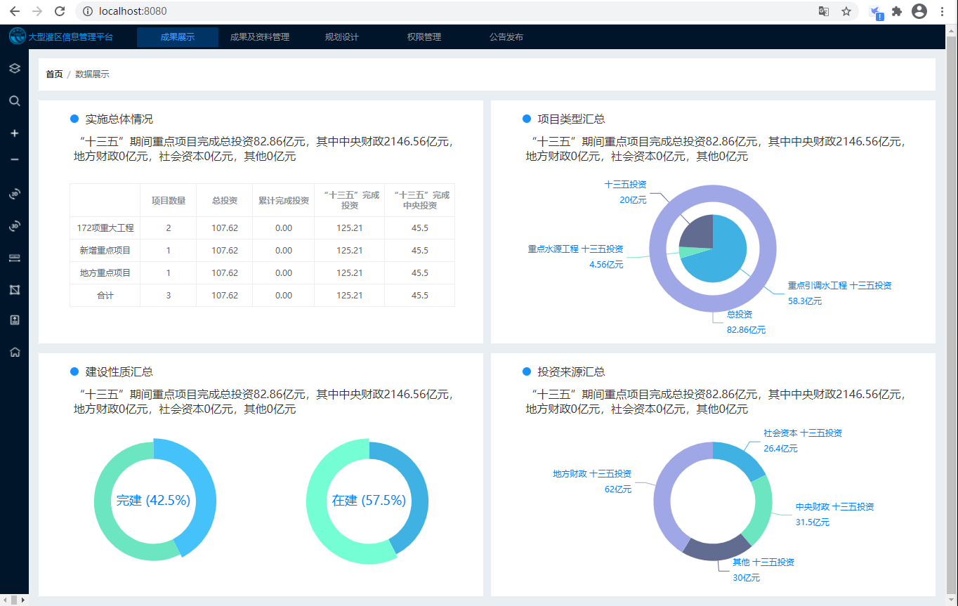Viewport: 958px width, 606px height.
Task: Open the Chrome profile avatar
Action: pyautogui.click(x=919, y=11)
